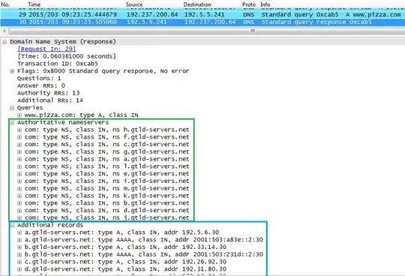This screenshot has height=276, width=405.
Task: Collapse the Domain Name System (response) section
Action: point(4,42)
